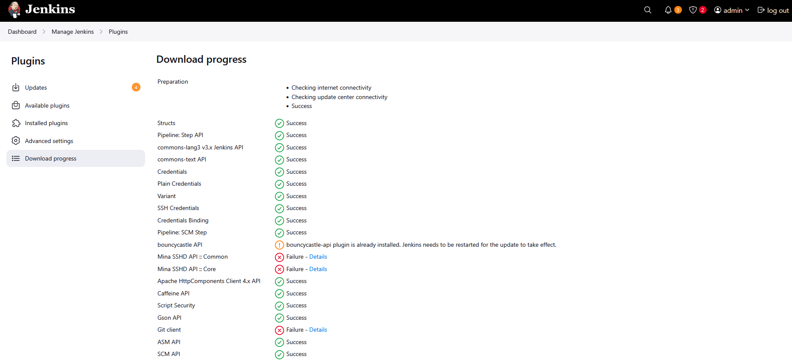Click the Pipeline: Step API row label

pos(180,135)
